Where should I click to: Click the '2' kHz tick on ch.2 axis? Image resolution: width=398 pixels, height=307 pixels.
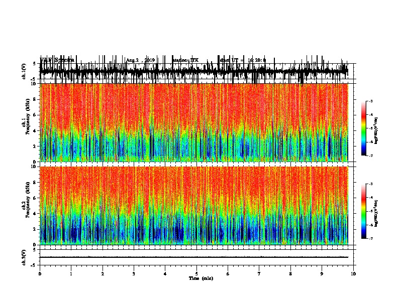point(35,229)
